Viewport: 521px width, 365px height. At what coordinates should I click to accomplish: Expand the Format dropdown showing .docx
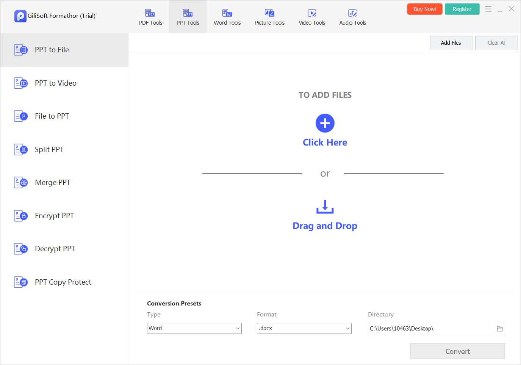304,328
